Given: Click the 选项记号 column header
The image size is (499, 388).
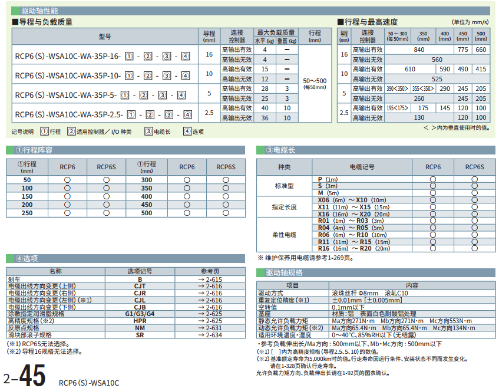Looking at the screenshot, I should (x=140, y=271).
